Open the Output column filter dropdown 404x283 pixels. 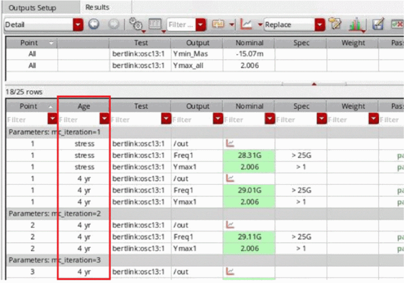[x=218, y=119]
